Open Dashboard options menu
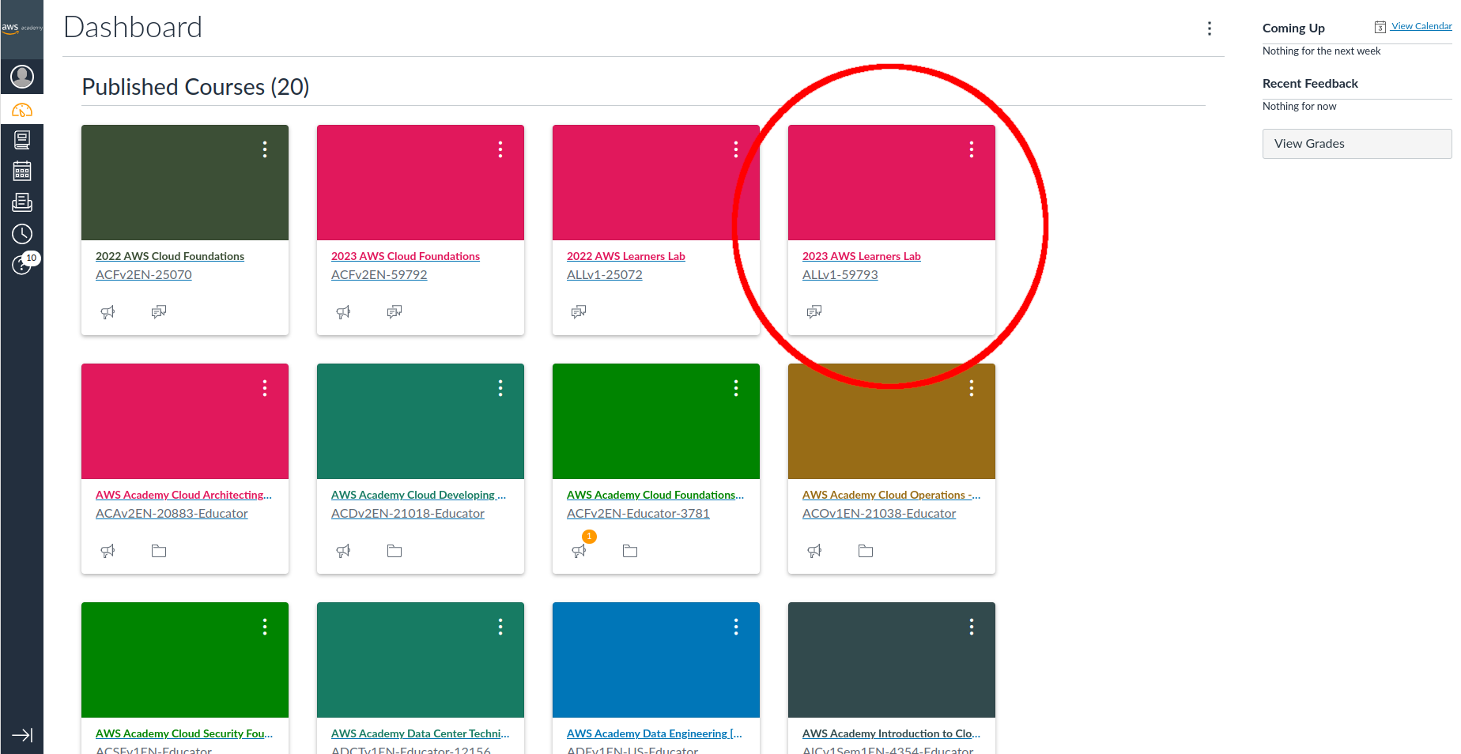This screenshot has height=754, width=1461. click(1209, 28)
